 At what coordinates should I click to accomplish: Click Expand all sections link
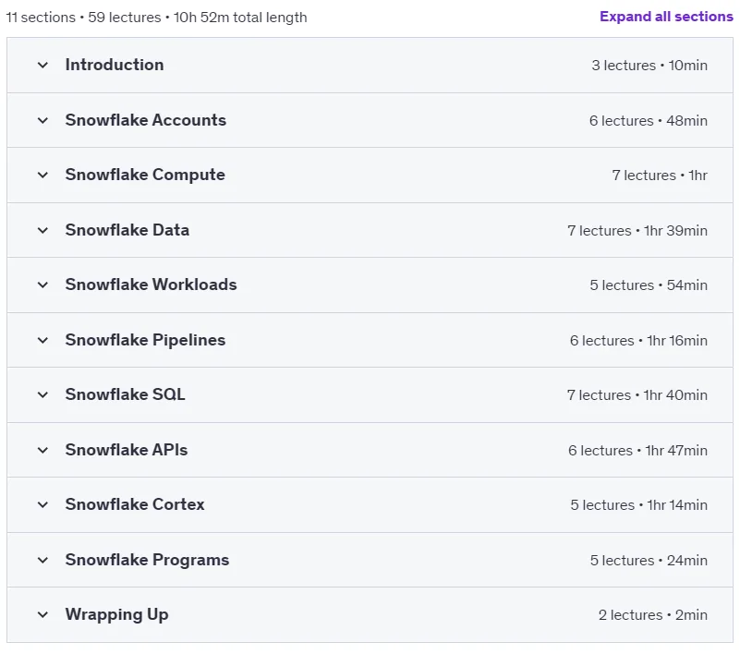pyautogui.click(x=666, y=17)
